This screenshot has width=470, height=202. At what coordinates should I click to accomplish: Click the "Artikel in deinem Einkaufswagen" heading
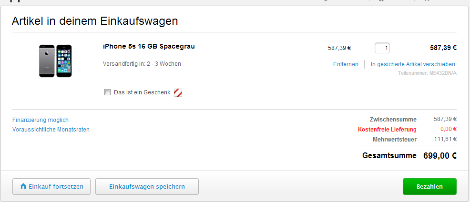point(95,21)
